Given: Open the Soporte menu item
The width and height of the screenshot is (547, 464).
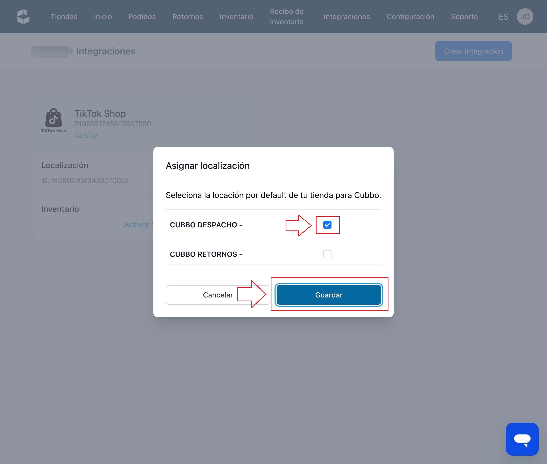Looking at the screenshot, I should pyautogui.click(x=464, y=16).
